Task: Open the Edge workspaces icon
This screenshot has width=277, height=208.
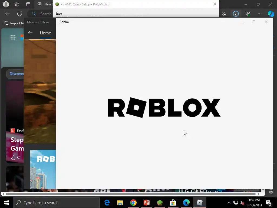Action: [17, 4]
